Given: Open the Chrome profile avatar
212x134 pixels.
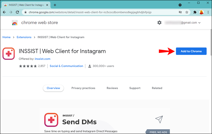Looking at the screenshot, I should [202, 12].
